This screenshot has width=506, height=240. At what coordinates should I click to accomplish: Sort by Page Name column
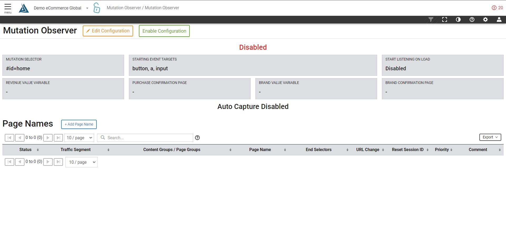click(260, 150)
